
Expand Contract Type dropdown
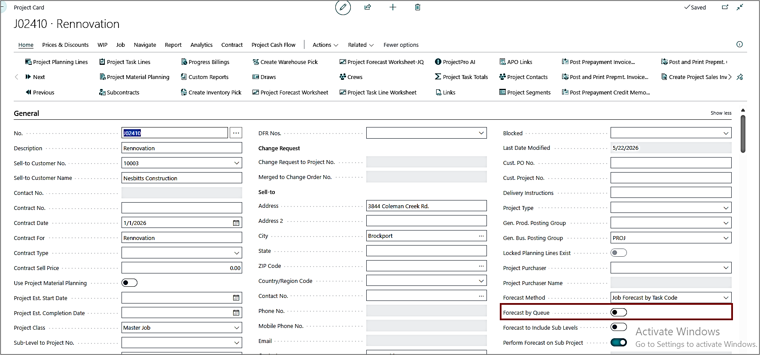click(x=237, y=253)
